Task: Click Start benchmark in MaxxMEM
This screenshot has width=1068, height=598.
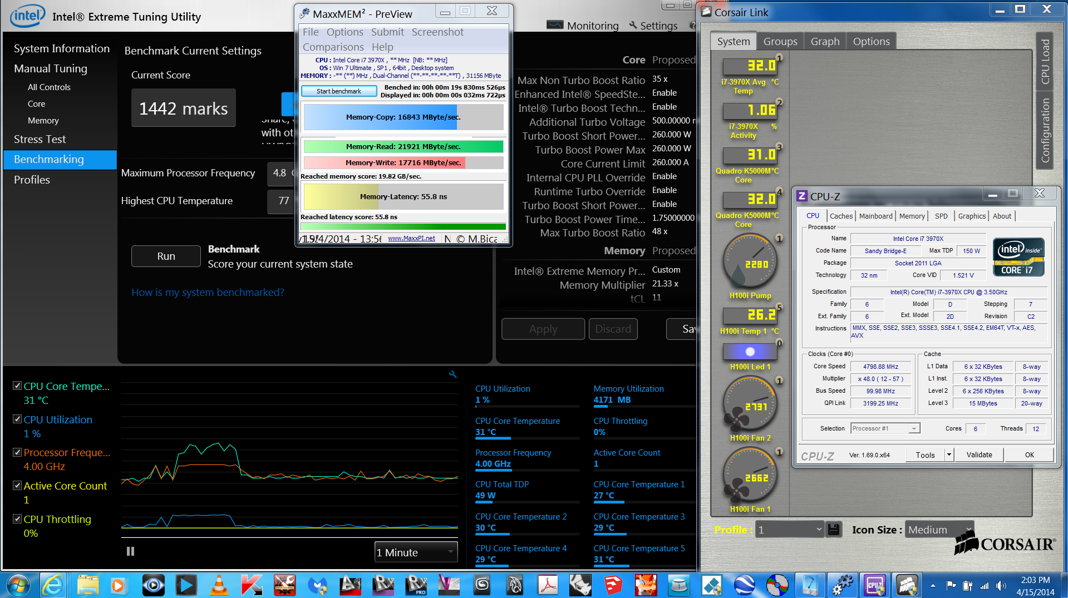Action: tap(338, 91)
